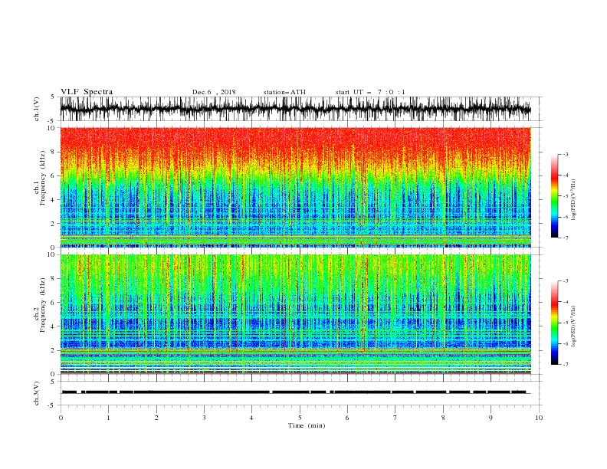The height and width of the screenshot is (469, 607).
Task: Click the ch.1 voltage waveform trace
Action: click(x=295, y=109)
